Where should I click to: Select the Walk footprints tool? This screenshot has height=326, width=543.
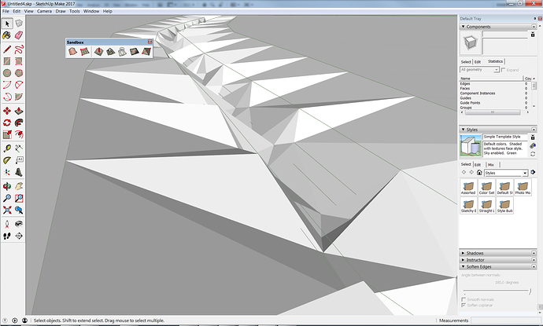[x=7, y=236]
